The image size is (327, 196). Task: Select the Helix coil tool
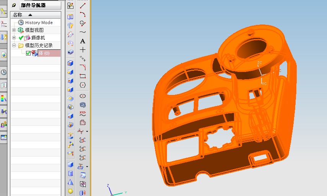83,105
